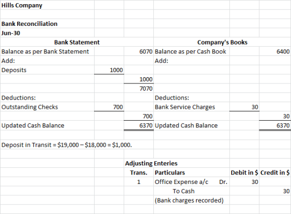Click the 'Dr.' marker in Office Expense row
This screenshot has height=214, width=291.
[x=223, y=182]
